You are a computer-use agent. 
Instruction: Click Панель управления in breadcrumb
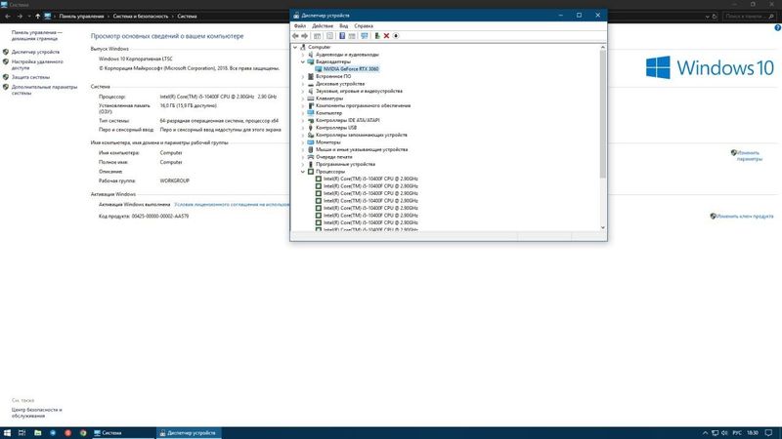tap(81, 17)
